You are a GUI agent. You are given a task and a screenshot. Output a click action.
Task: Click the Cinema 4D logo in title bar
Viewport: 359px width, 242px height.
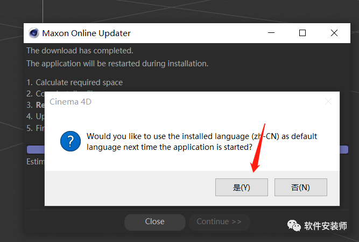point(34,33)
